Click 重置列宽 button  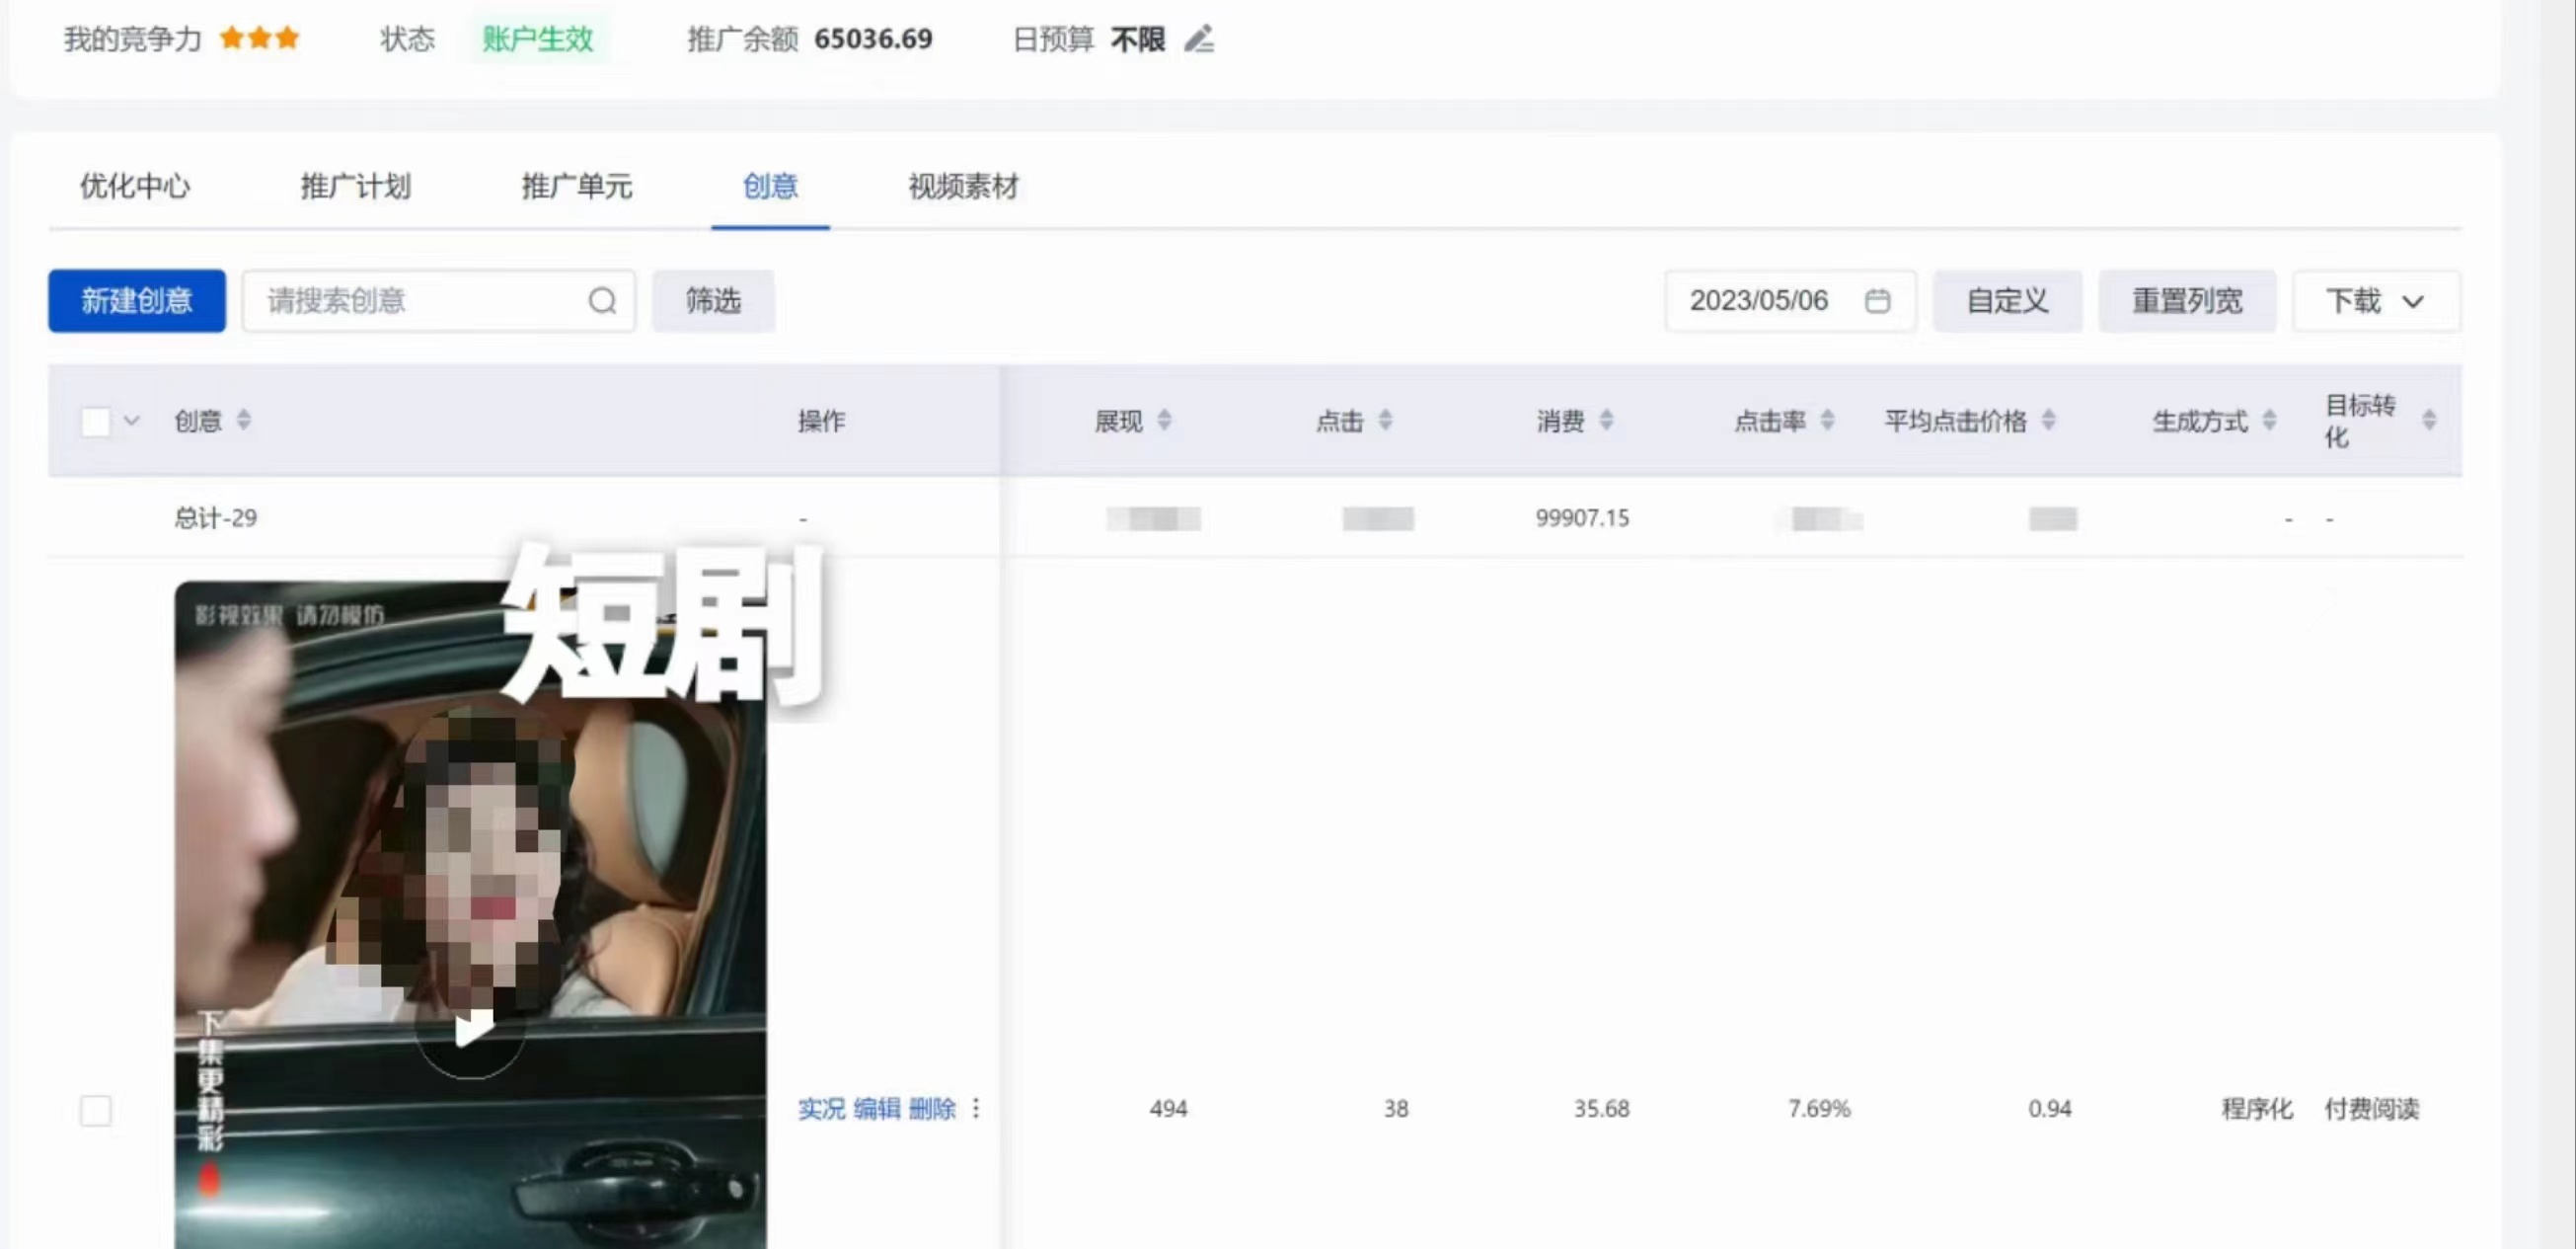(x=2187, y=300)
